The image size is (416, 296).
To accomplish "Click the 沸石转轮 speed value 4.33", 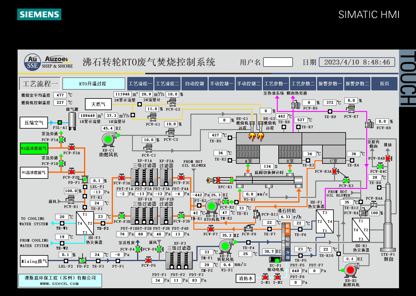I will pyautogui.click(x=285, y=217).
